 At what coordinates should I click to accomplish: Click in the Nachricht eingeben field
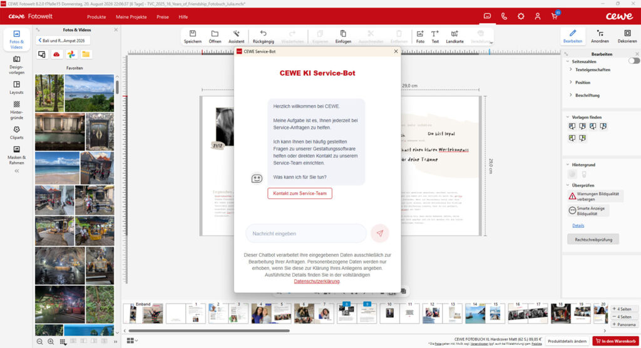(305, 233)
